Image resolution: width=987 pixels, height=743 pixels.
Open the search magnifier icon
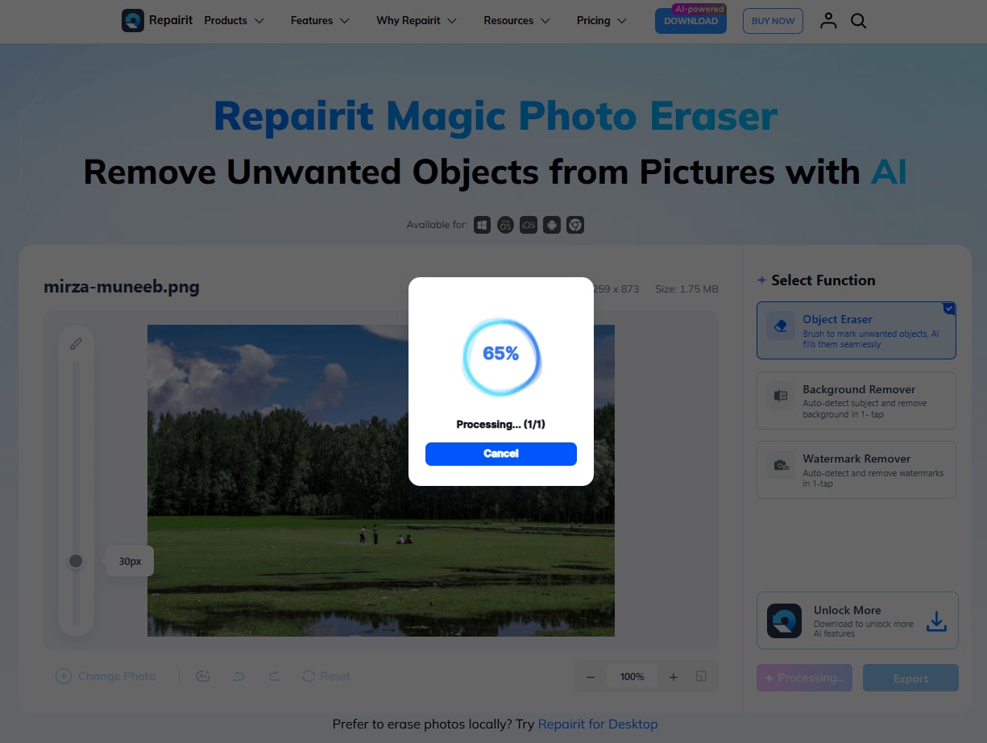pos(859,21)
